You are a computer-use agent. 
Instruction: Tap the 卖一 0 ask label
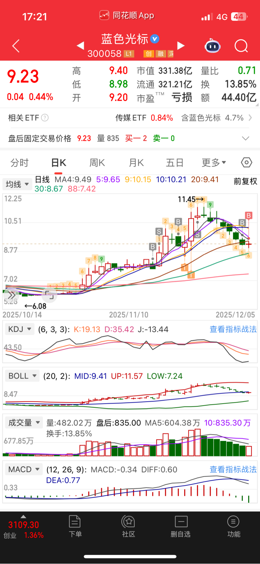click(x=164, y=138)
